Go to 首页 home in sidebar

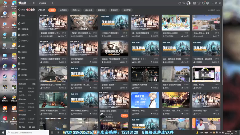coord(22,23)
